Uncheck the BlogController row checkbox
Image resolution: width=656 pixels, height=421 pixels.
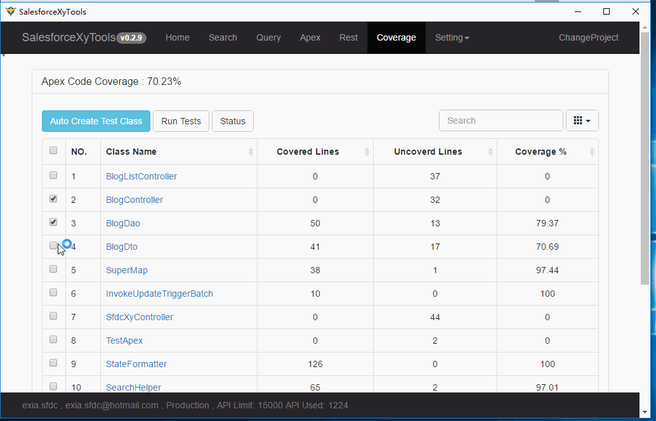point(53,198)
